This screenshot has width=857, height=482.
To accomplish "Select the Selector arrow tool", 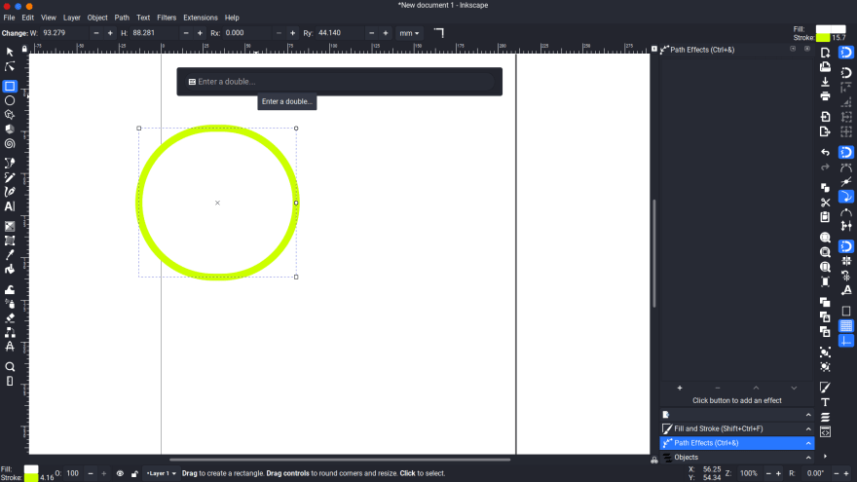I will [x=10, y=52].
